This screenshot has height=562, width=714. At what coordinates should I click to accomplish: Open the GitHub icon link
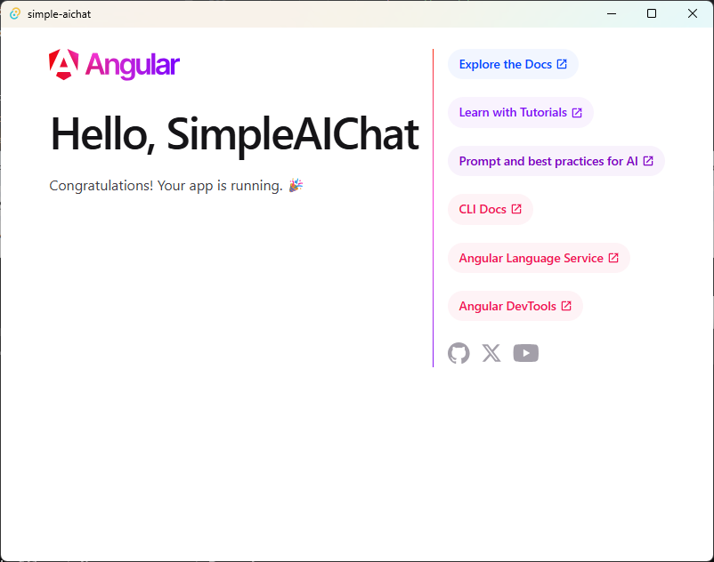click(458, 353)
